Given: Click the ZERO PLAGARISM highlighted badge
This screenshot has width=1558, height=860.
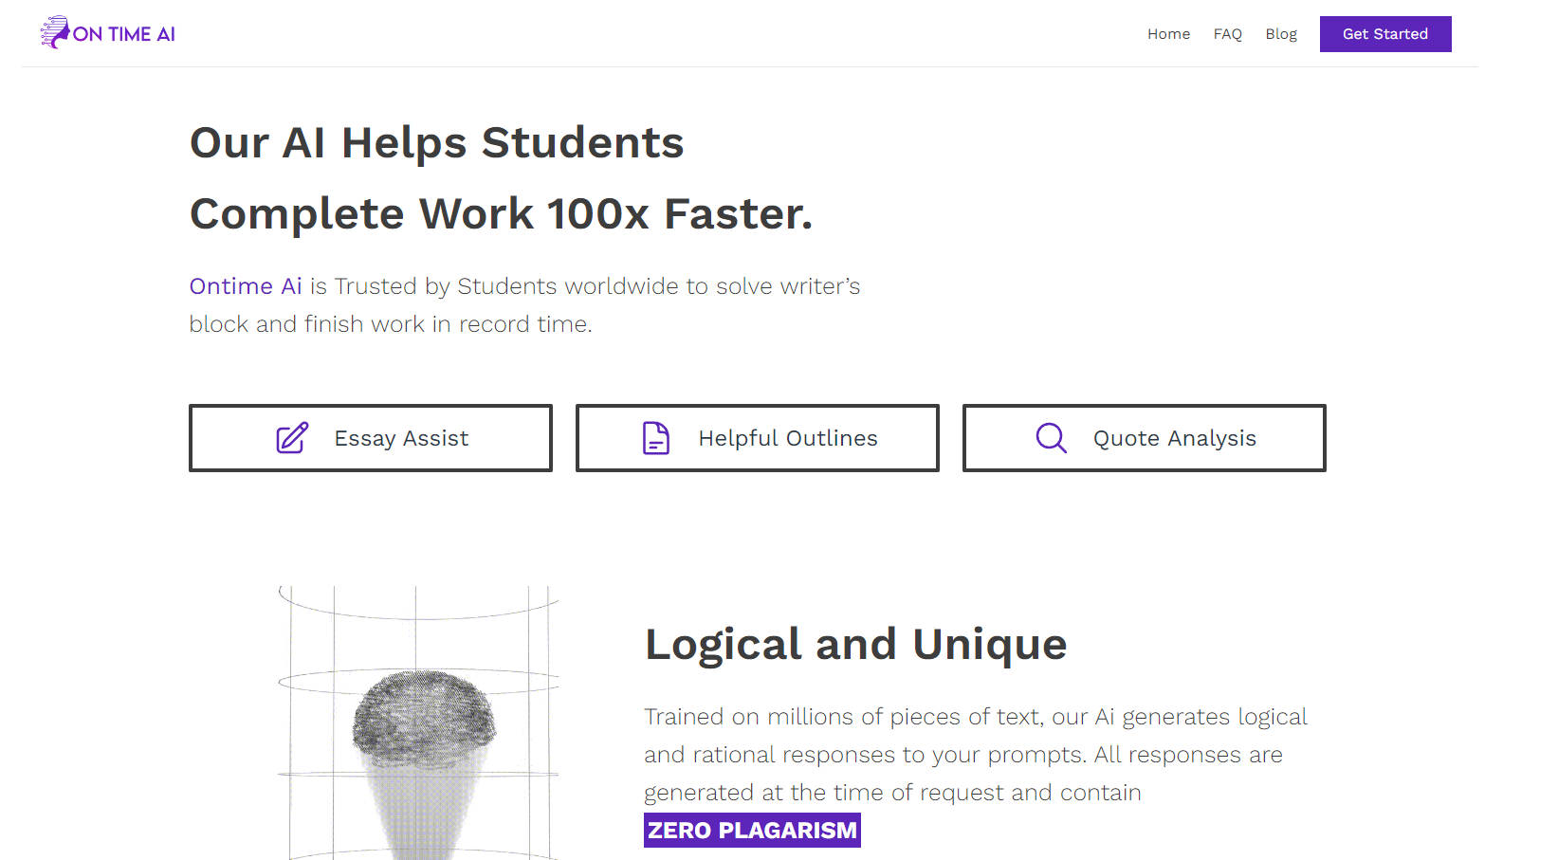Looking at the screenshot, I should pos(751,830).
